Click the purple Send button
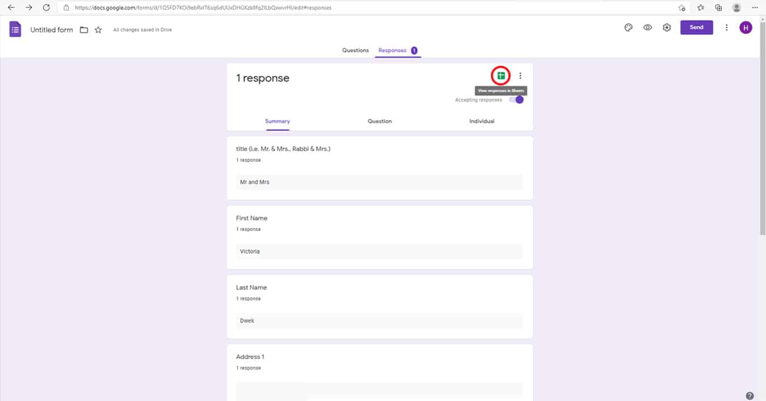Image resolution: width=766 pixels, height=401 pixels. tap(696, 28)
